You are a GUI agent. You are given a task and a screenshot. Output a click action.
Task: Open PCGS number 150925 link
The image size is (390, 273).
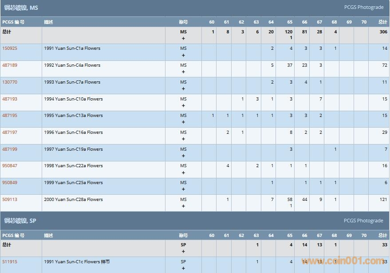10,48
